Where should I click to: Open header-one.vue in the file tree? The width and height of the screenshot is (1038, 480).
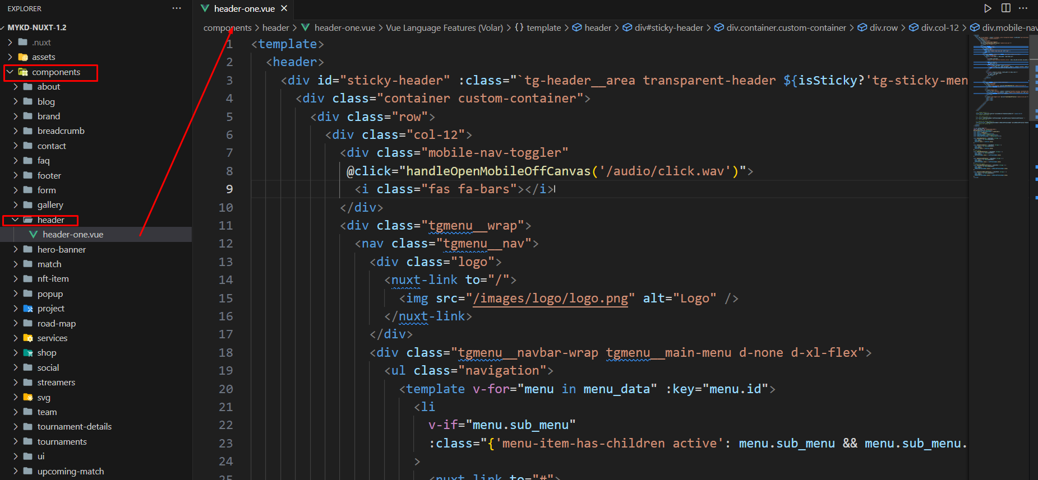(73, 235)
